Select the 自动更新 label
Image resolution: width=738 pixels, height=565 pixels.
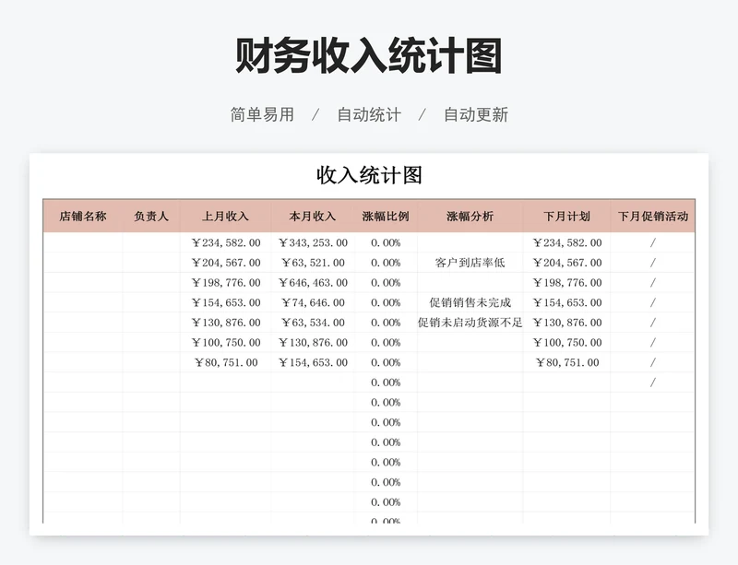[x=477, y=114]
